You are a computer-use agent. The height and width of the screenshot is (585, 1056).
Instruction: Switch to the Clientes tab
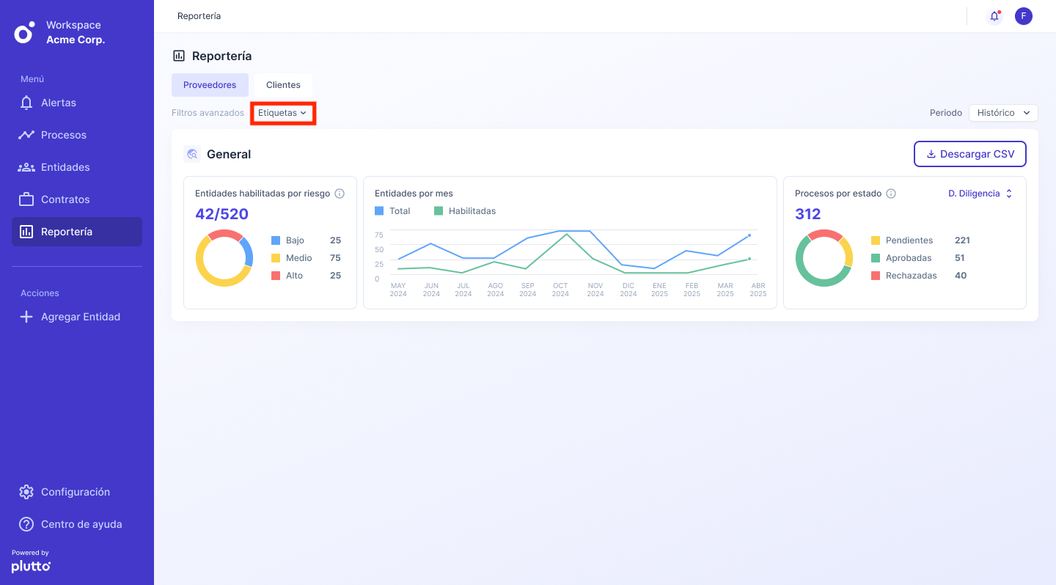tap(283, 85)
